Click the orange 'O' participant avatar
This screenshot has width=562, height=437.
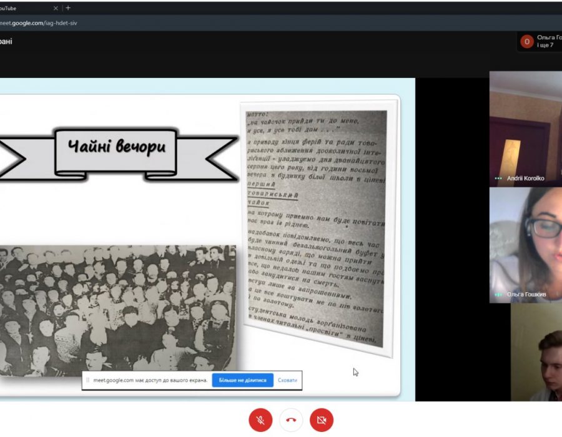[526, 42]
